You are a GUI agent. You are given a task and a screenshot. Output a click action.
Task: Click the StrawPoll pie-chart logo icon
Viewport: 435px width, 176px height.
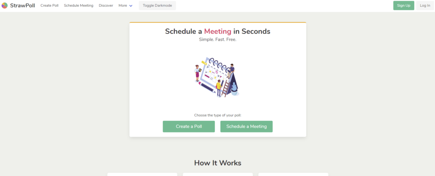point(4,6)
